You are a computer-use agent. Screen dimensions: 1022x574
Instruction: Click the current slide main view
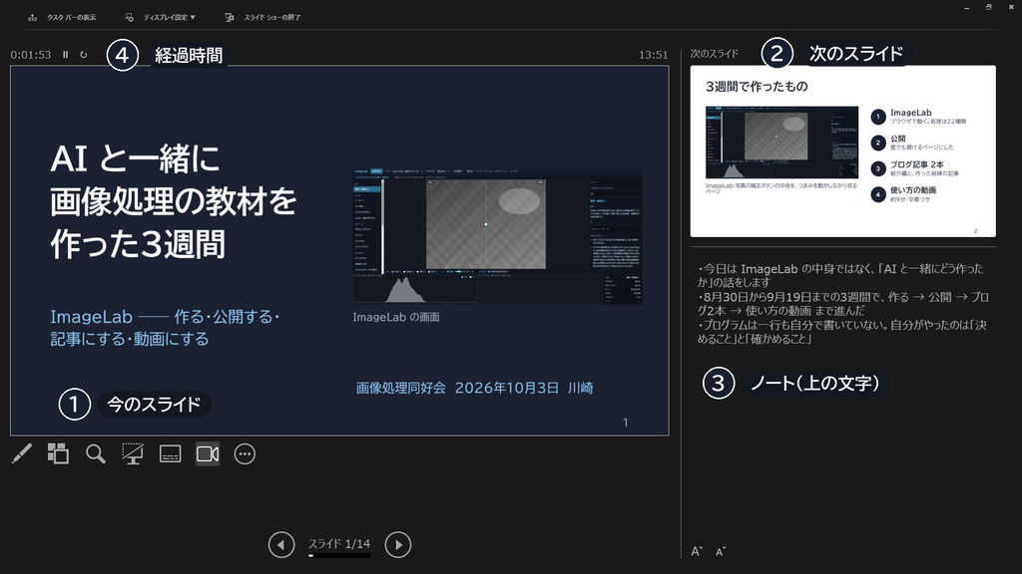pyautogui.click(x=339, y=250)
